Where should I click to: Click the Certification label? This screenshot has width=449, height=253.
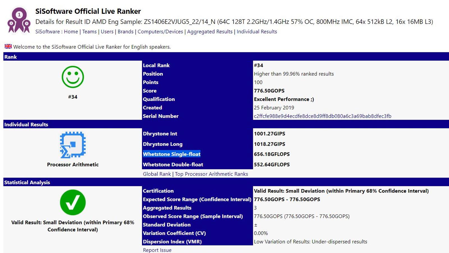pyautogui.click(x=158, y=191)
